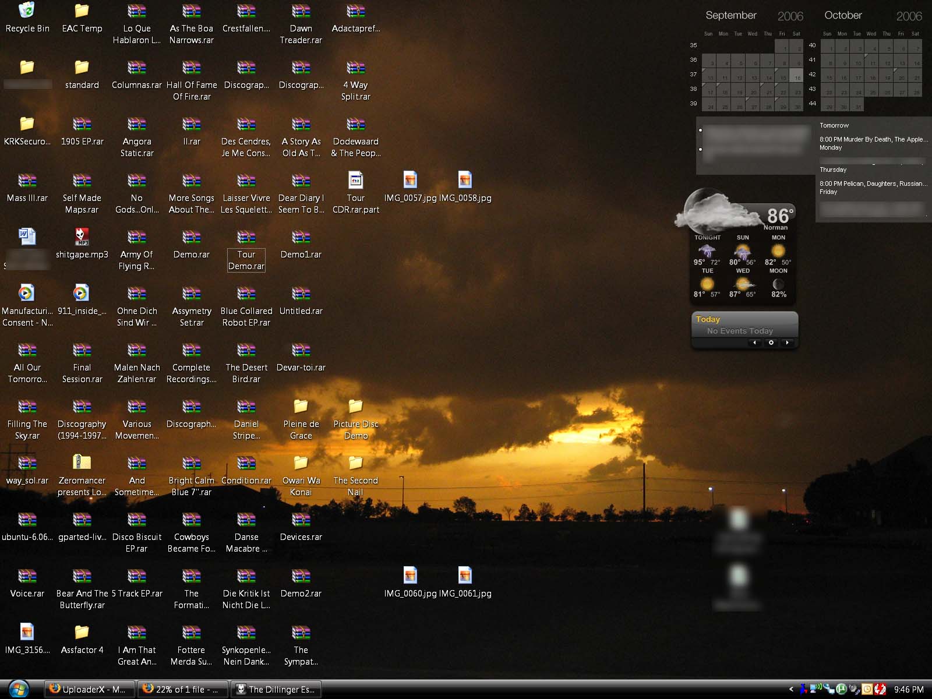
Task: Select Demo2.rar archive
Action: (301, 583)
